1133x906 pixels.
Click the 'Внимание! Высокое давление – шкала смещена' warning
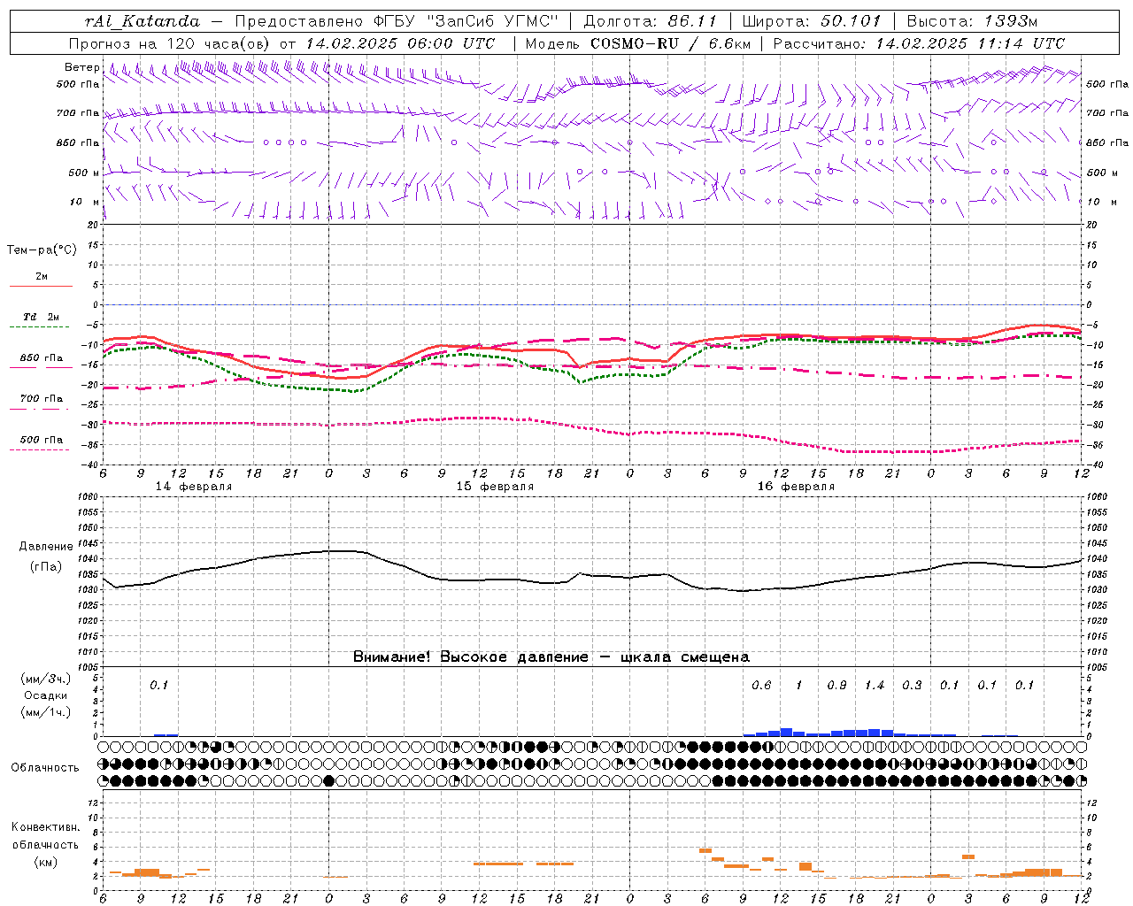coord(551,657)
